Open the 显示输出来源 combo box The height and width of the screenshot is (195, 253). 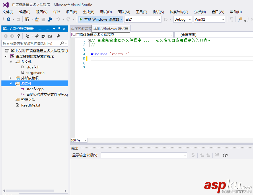tap(144, 155)
